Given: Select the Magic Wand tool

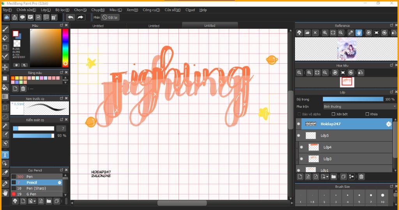Looking at the screenshot, I should 5,126.
